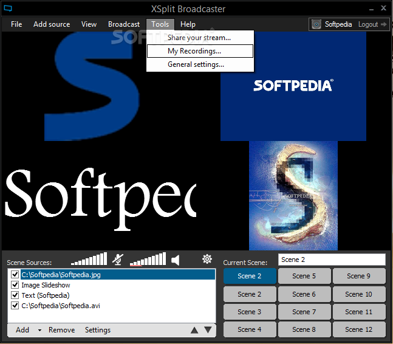Switch to Scene 9
The height and width of the screenshot is (344, 393).
(359, 276)
